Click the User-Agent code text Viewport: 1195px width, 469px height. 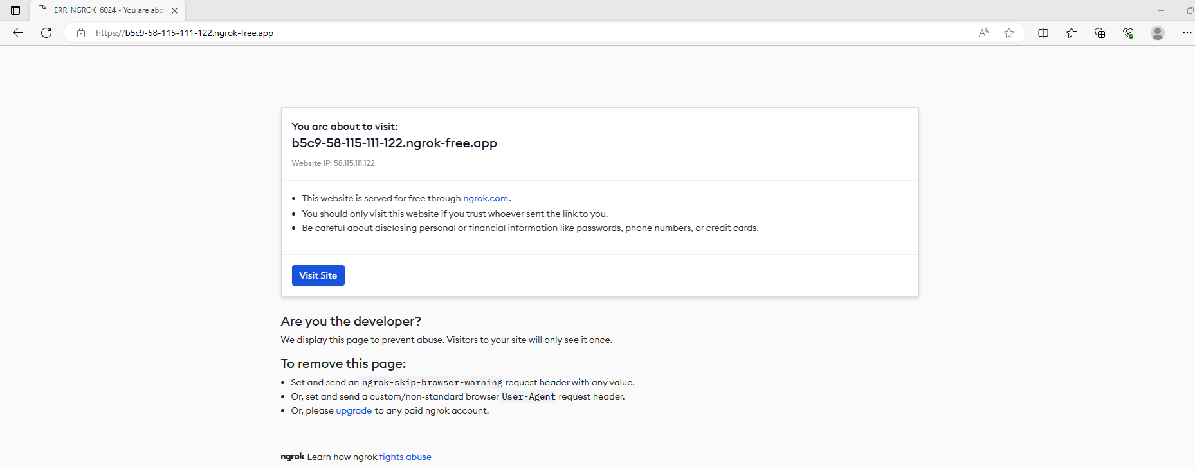tap(529, 396)
